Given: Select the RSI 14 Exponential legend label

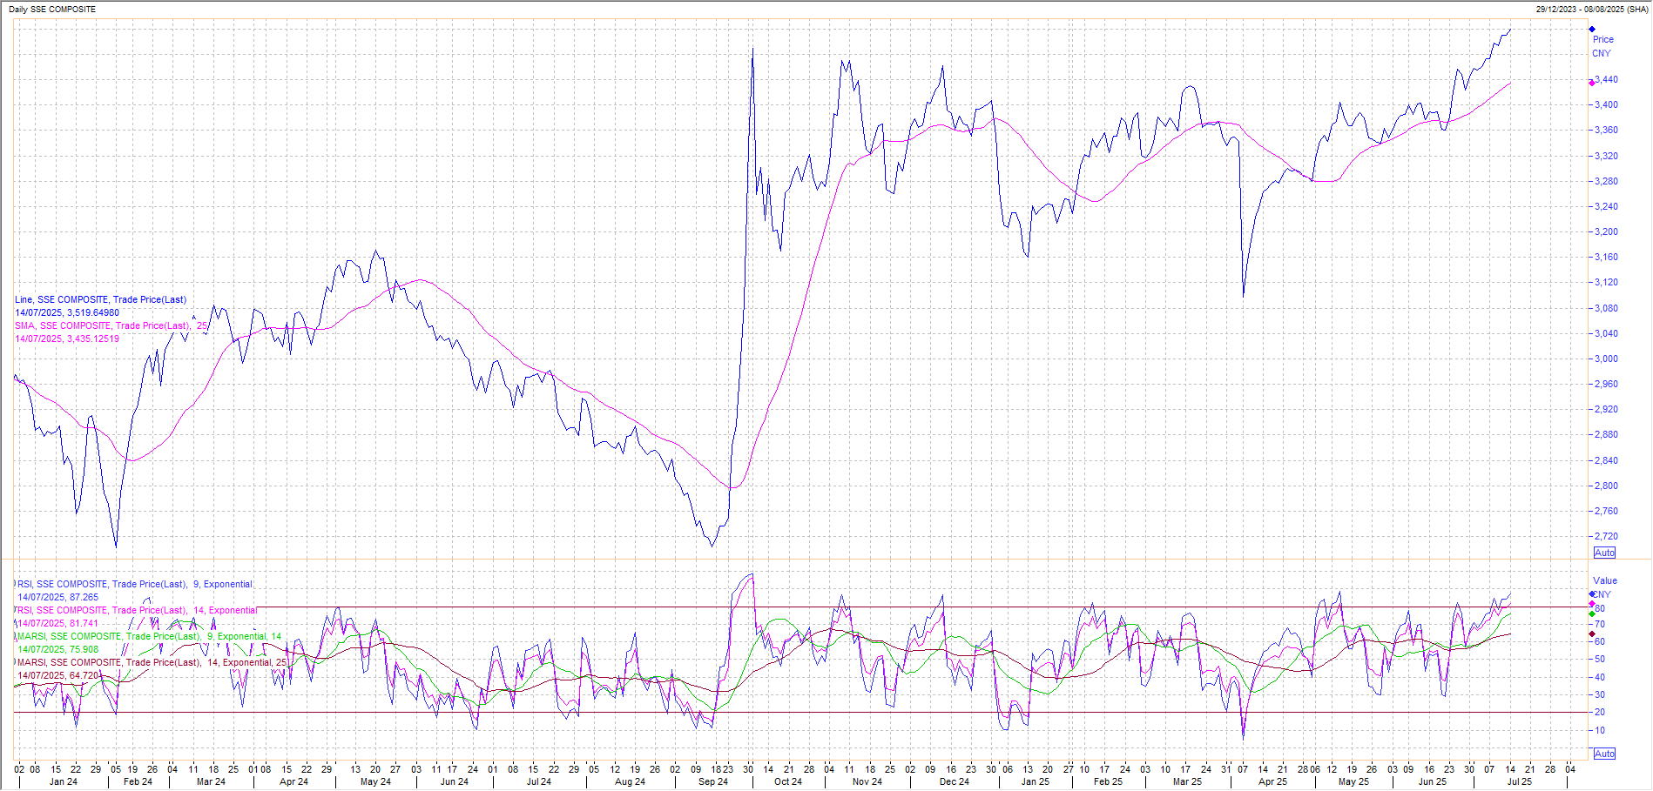Looking at the screenshot, I should [137, 610].
